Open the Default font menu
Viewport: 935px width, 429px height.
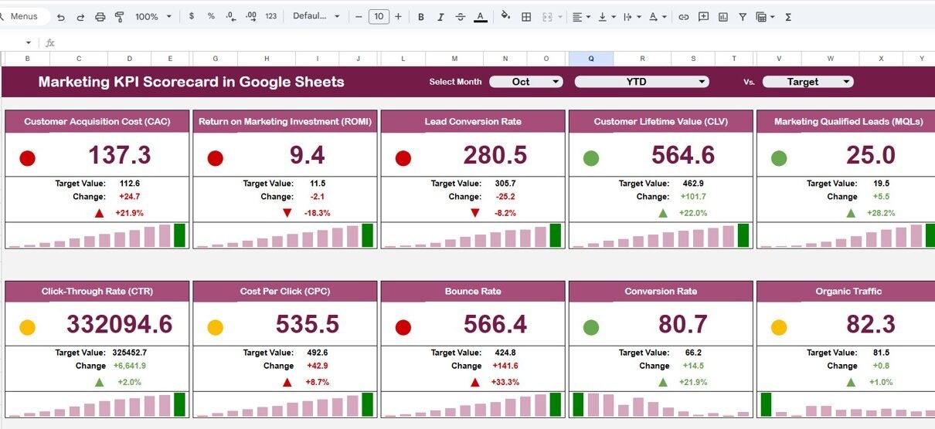[x=316, y=16]
